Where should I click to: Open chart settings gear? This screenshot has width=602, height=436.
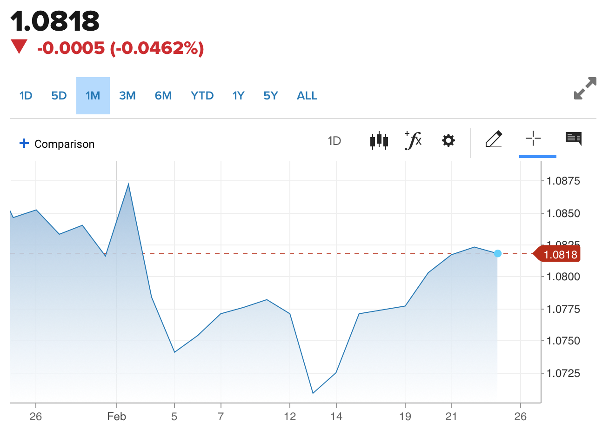click(x=448, y=140)
